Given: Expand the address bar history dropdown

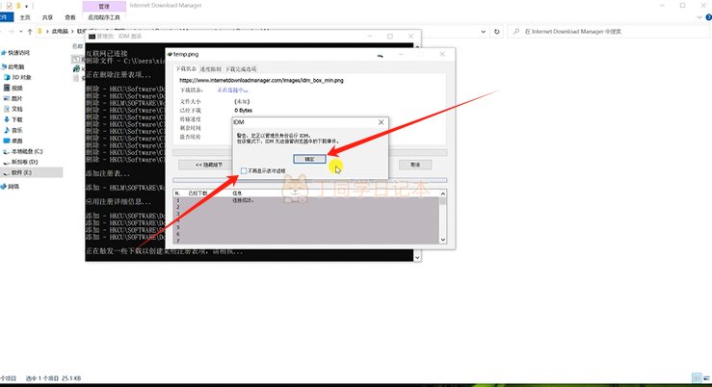Looking at the screenshot, I should pyautogui.click(x=483, y=32).
